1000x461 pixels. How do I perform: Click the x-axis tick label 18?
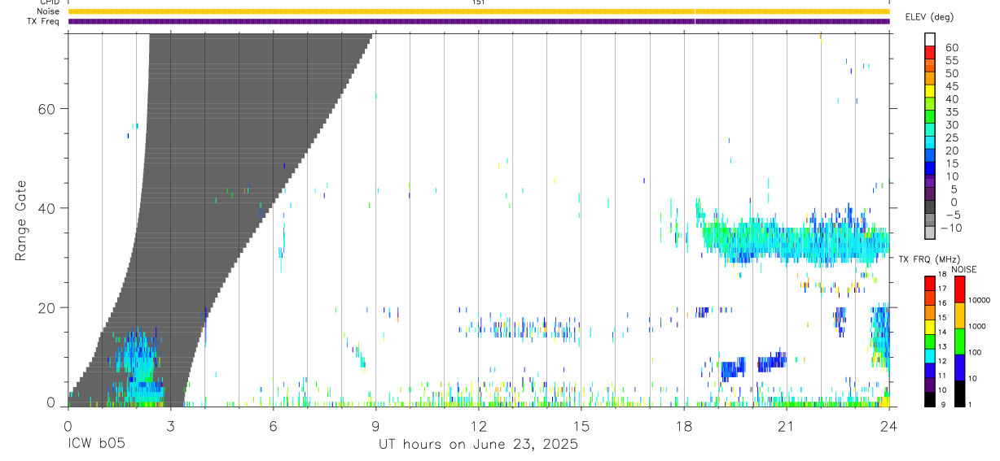point(683,427)
